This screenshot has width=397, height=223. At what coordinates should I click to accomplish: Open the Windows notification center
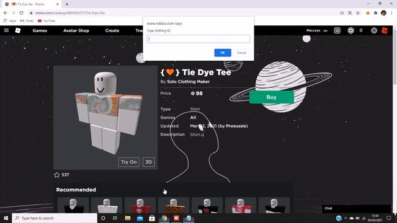pyautogui.click(x=389, y=218)
